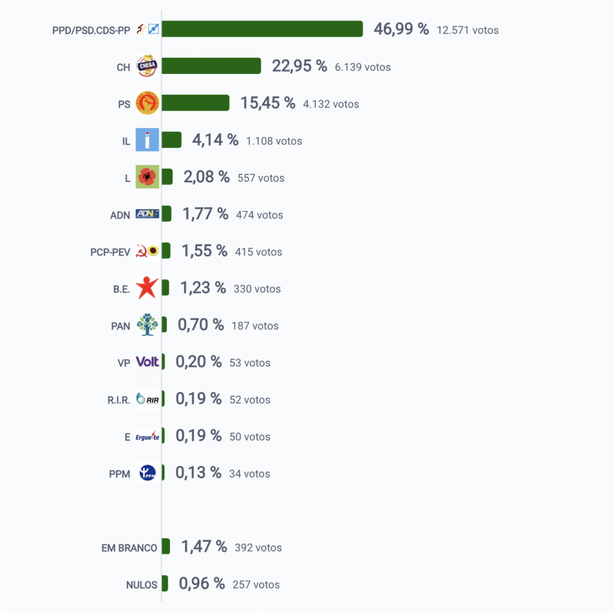Click the IL blue logo icon
615x614 pixels.
[x=147, y=141]
